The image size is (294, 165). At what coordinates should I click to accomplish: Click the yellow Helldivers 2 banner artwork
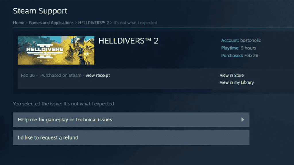[56, 50]
